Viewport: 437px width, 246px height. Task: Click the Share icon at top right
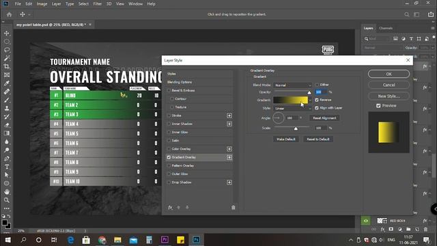pyautogui.click(x=431, y=14)
